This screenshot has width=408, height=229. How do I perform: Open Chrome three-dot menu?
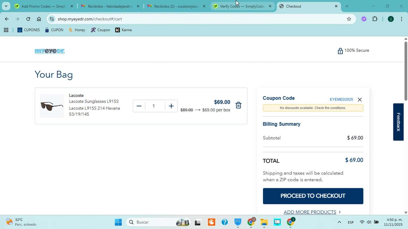(401, 19)
